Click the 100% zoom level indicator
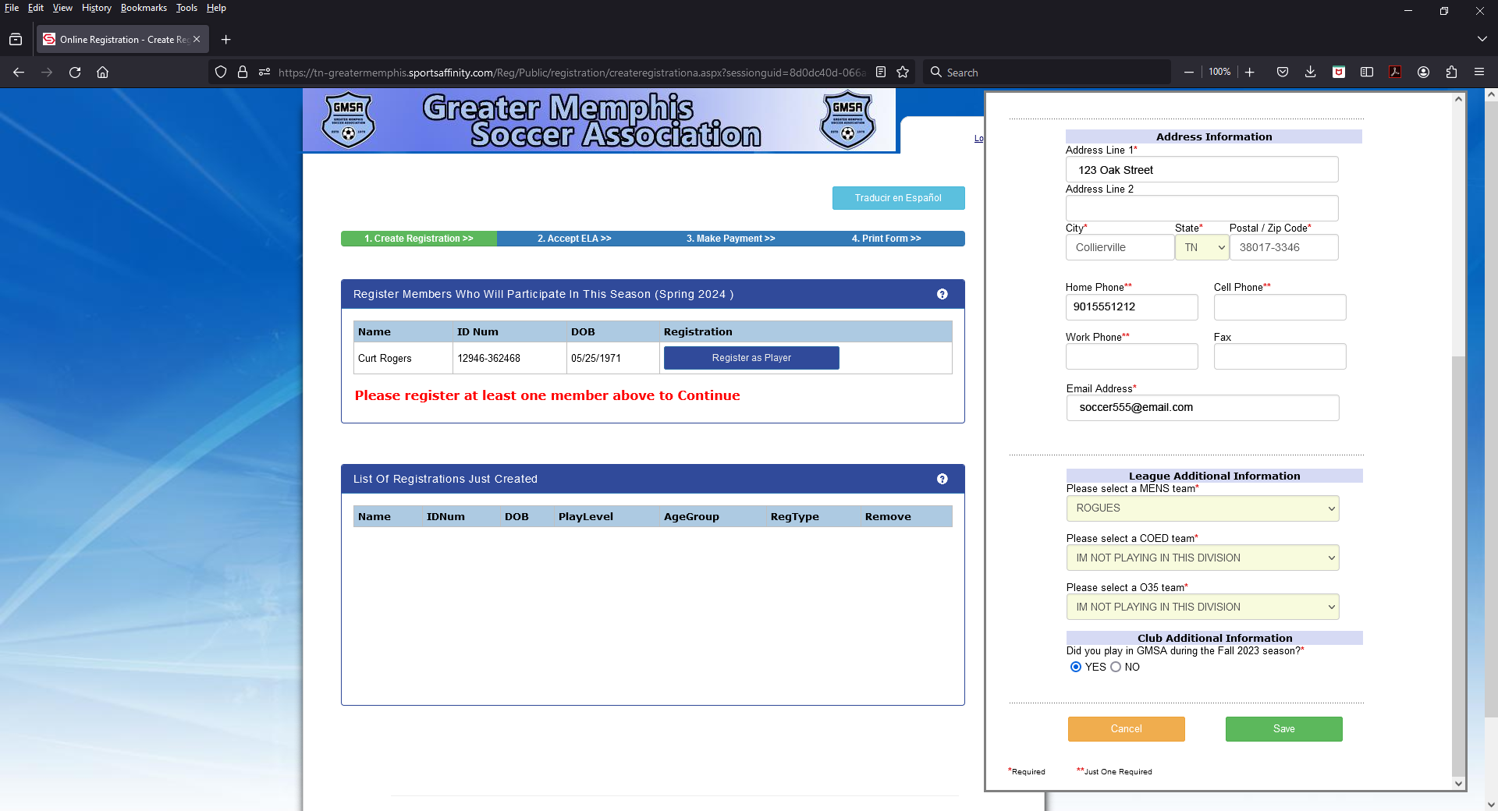The width and height of the screenshot is (1498, 811). (1219, 72)
